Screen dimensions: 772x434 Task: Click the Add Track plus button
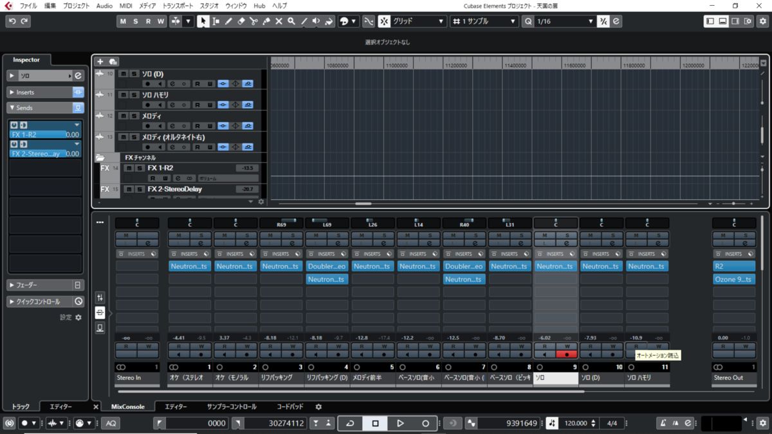(100, 62)
